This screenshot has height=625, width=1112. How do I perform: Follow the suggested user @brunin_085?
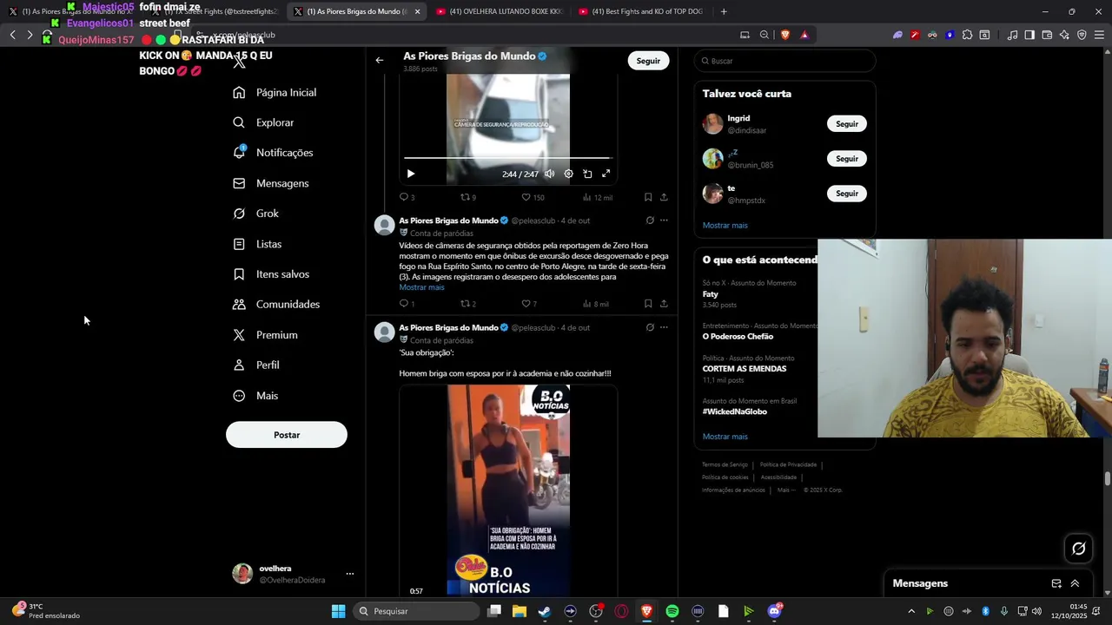click(x=847, y=159)
